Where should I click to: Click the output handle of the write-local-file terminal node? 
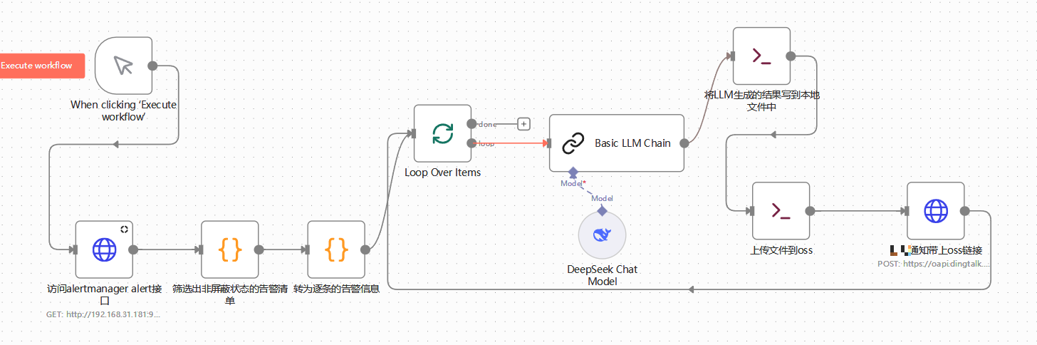click(x=791, y=56)
